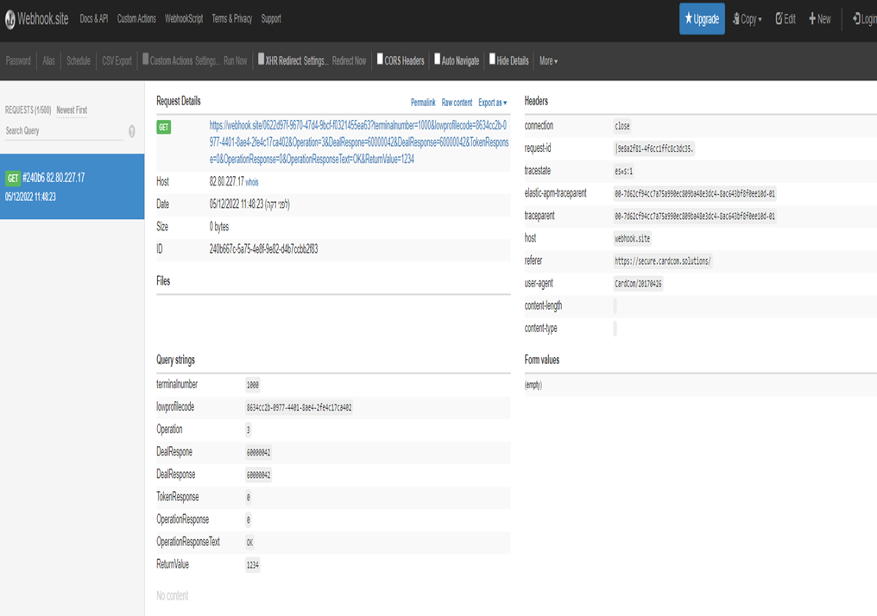Click Run Now
The image size is (877, 616).
click(x=235, y=60)
